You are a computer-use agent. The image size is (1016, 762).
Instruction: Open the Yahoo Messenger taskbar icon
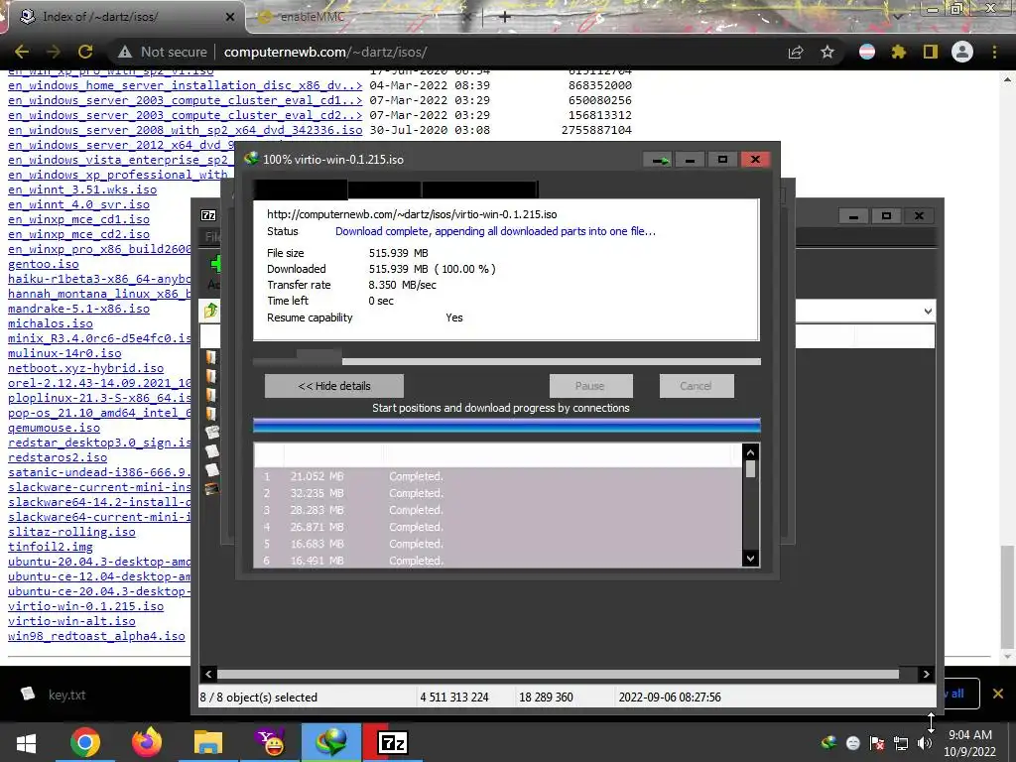[270, 742]
